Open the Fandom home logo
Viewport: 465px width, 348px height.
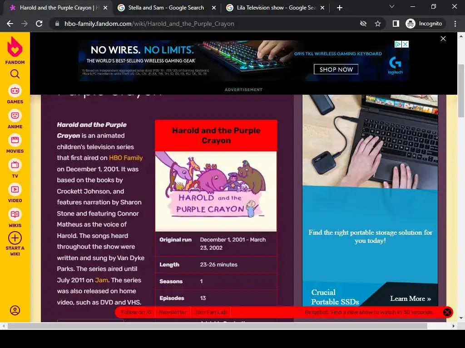[15, 50]
